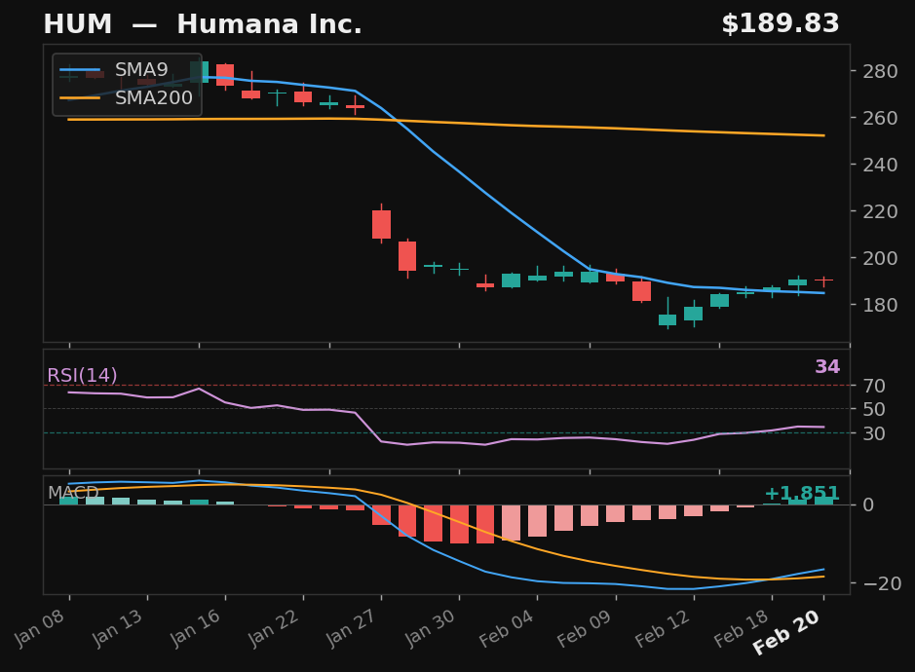Click the 220 price axis label
915x672 pixels.
point(880,211)
